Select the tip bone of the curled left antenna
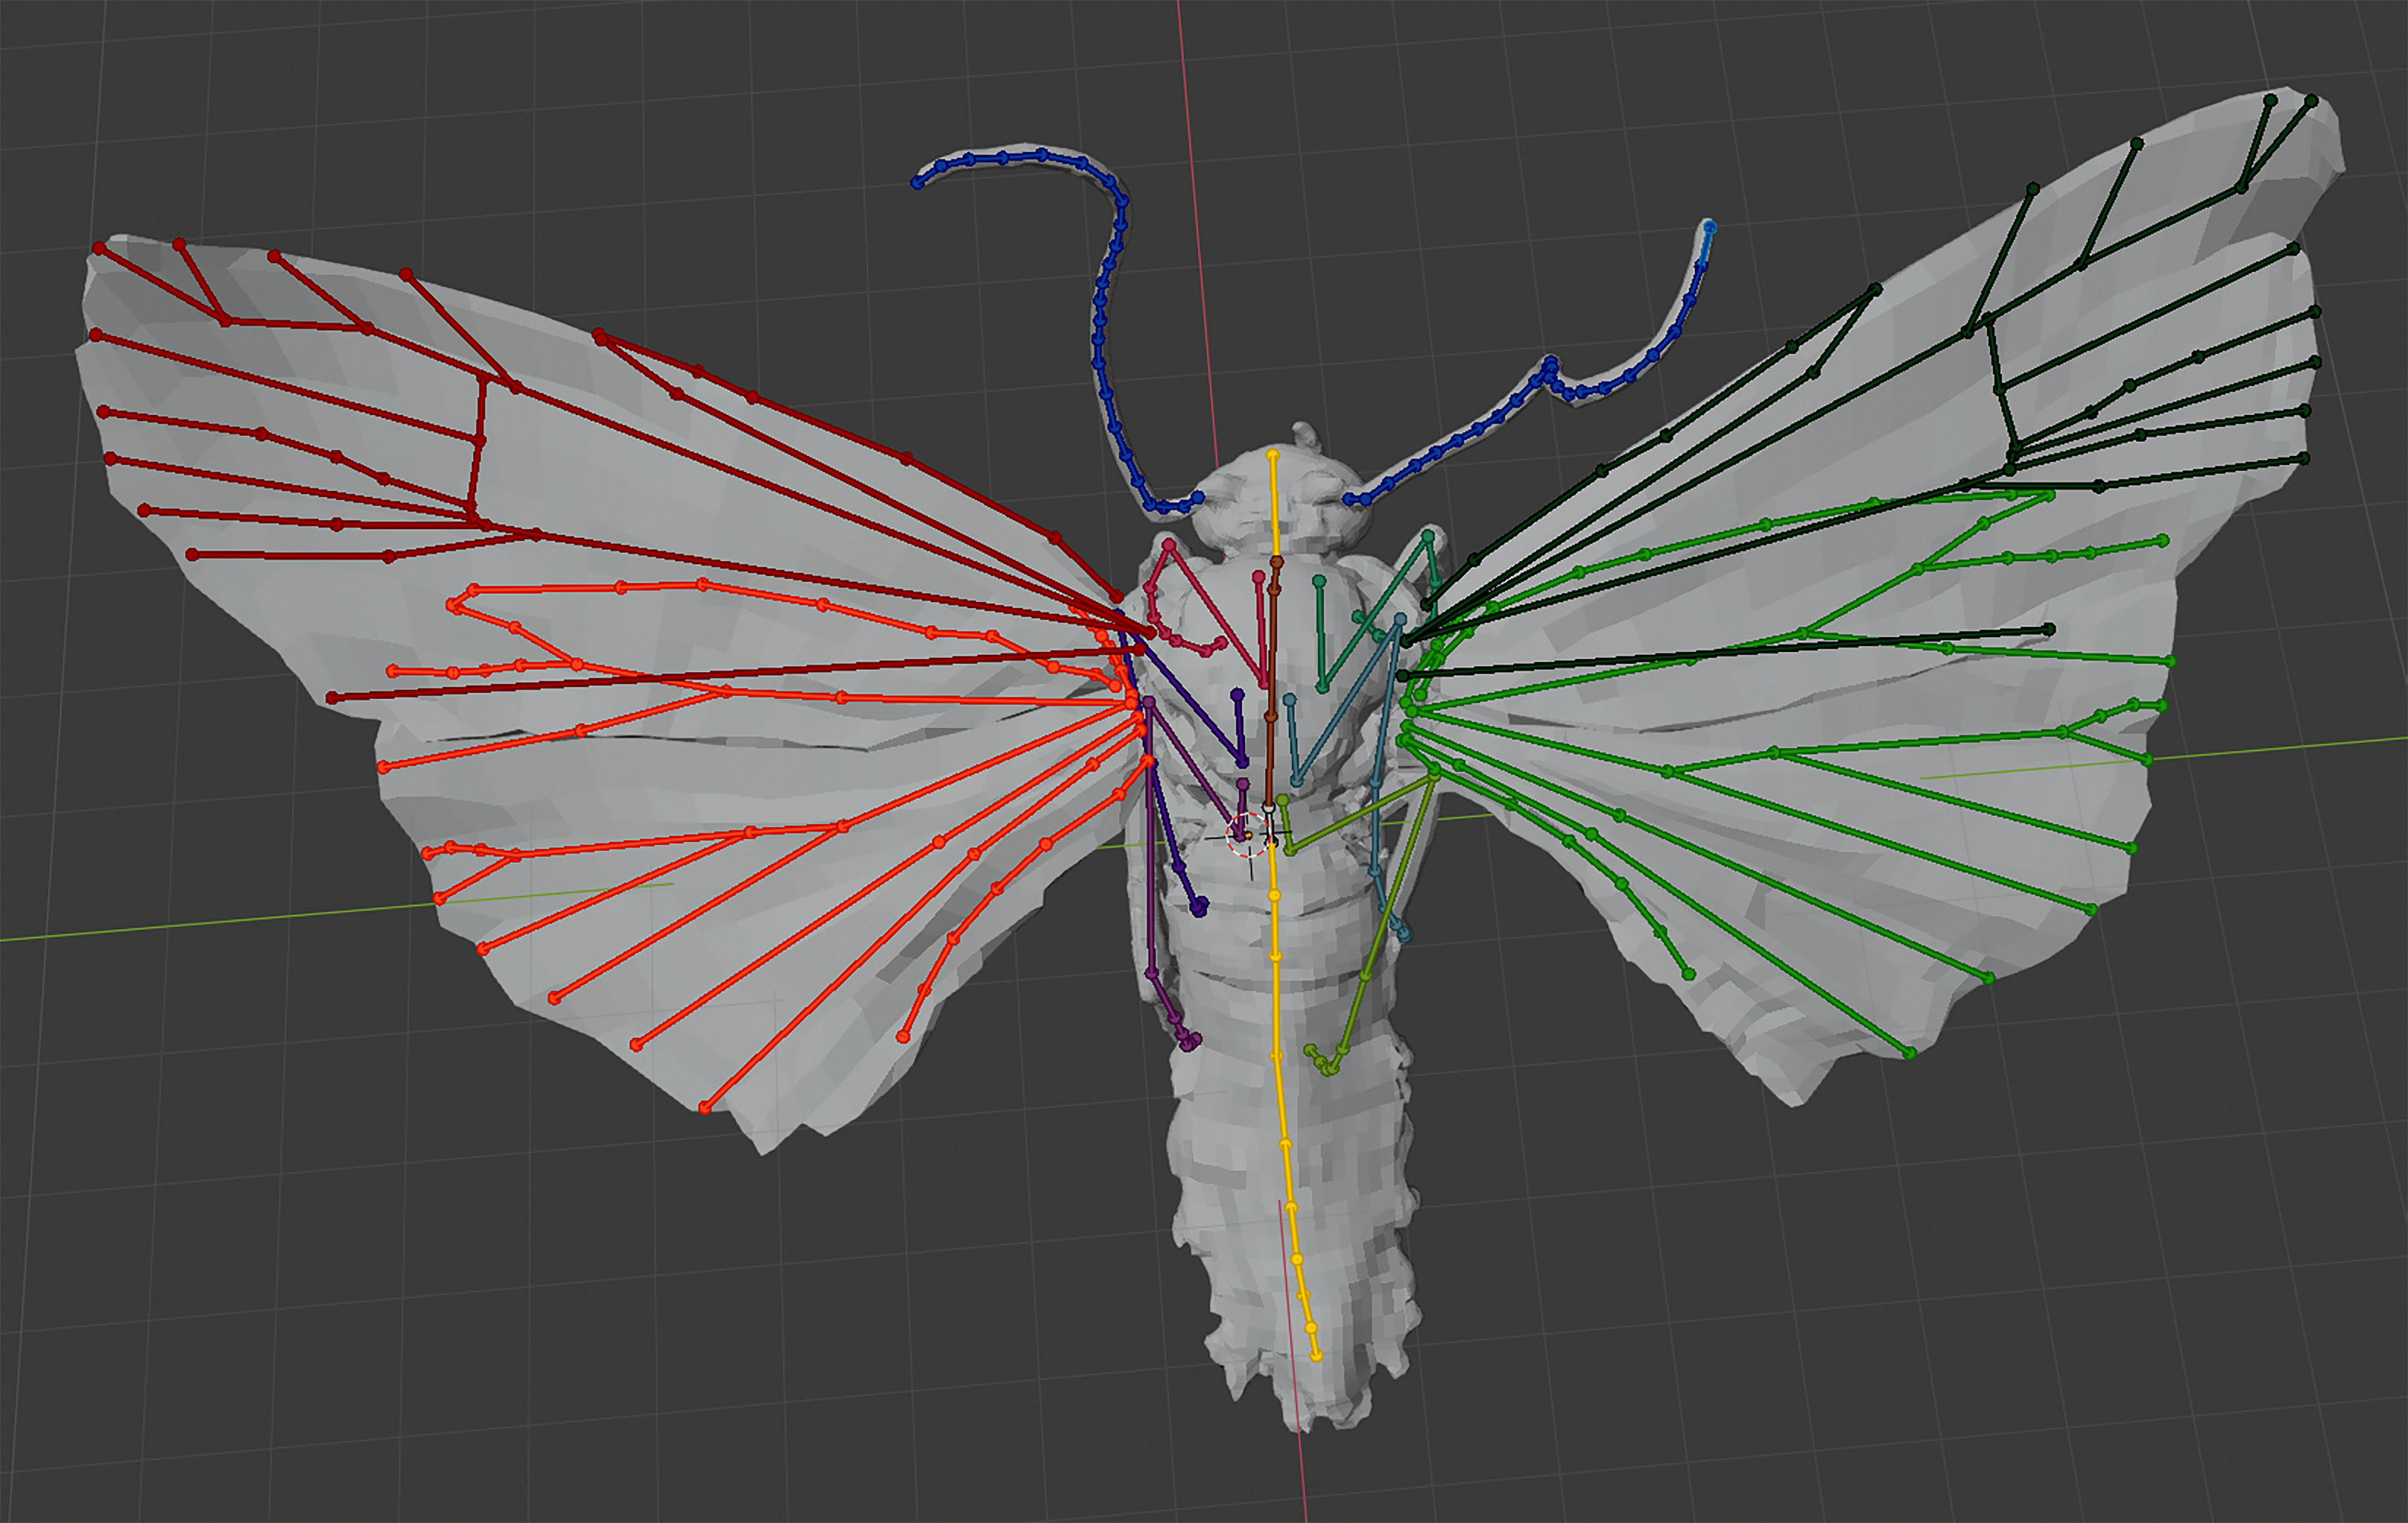2408x1523 pixels. (928, 173)
